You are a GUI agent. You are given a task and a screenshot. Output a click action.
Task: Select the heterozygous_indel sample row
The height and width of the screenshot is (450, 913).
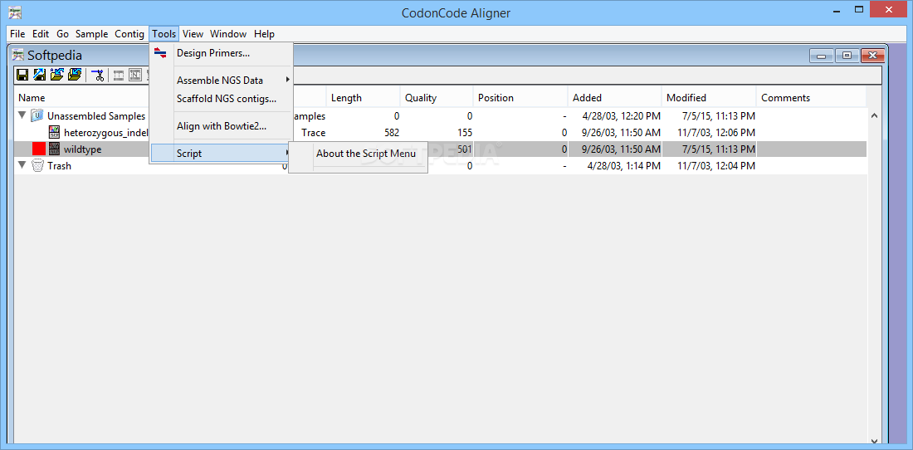440,133
